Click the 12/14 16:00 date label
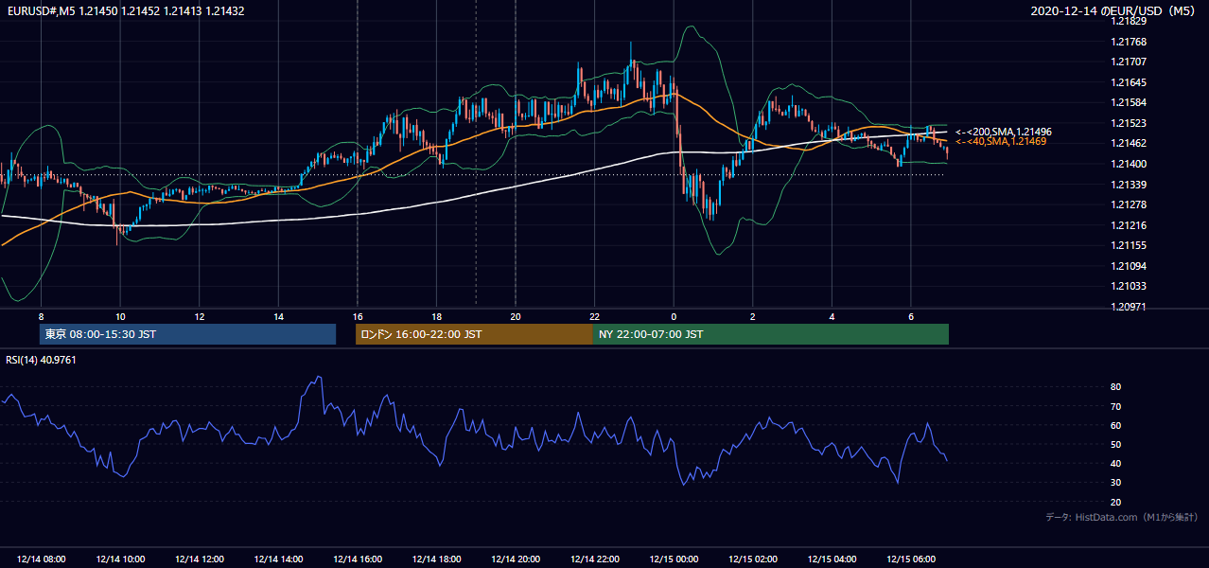Image resolution: width=1209 pixels, height=568 pixels. [x=358, y=559]
